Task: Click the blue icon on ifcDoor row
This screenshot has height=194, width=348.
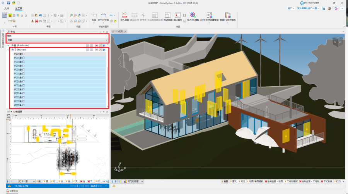Action: [104, 50]
